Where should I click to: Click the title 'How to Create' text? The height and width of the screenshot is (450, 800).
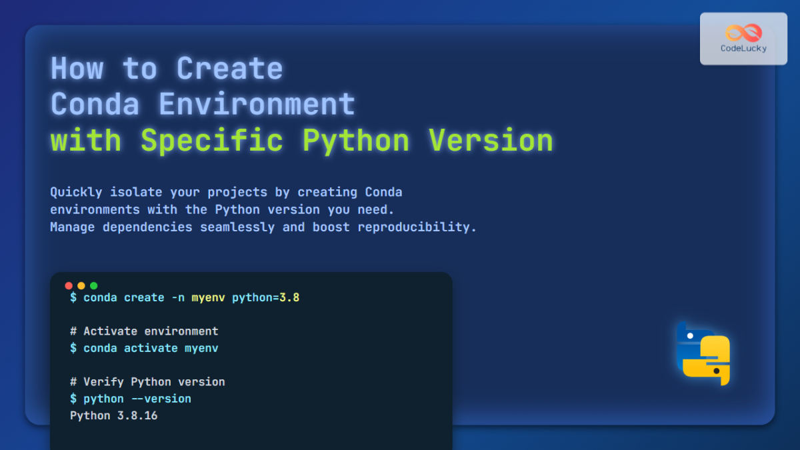tap(165, 67)
